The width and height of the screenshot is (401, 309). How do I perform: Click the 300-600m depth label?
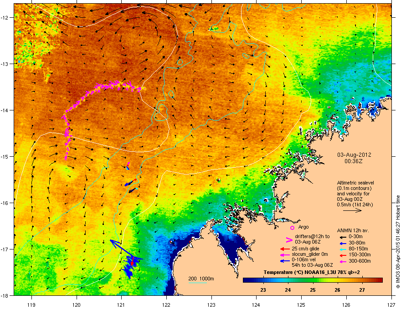point(360,261)
